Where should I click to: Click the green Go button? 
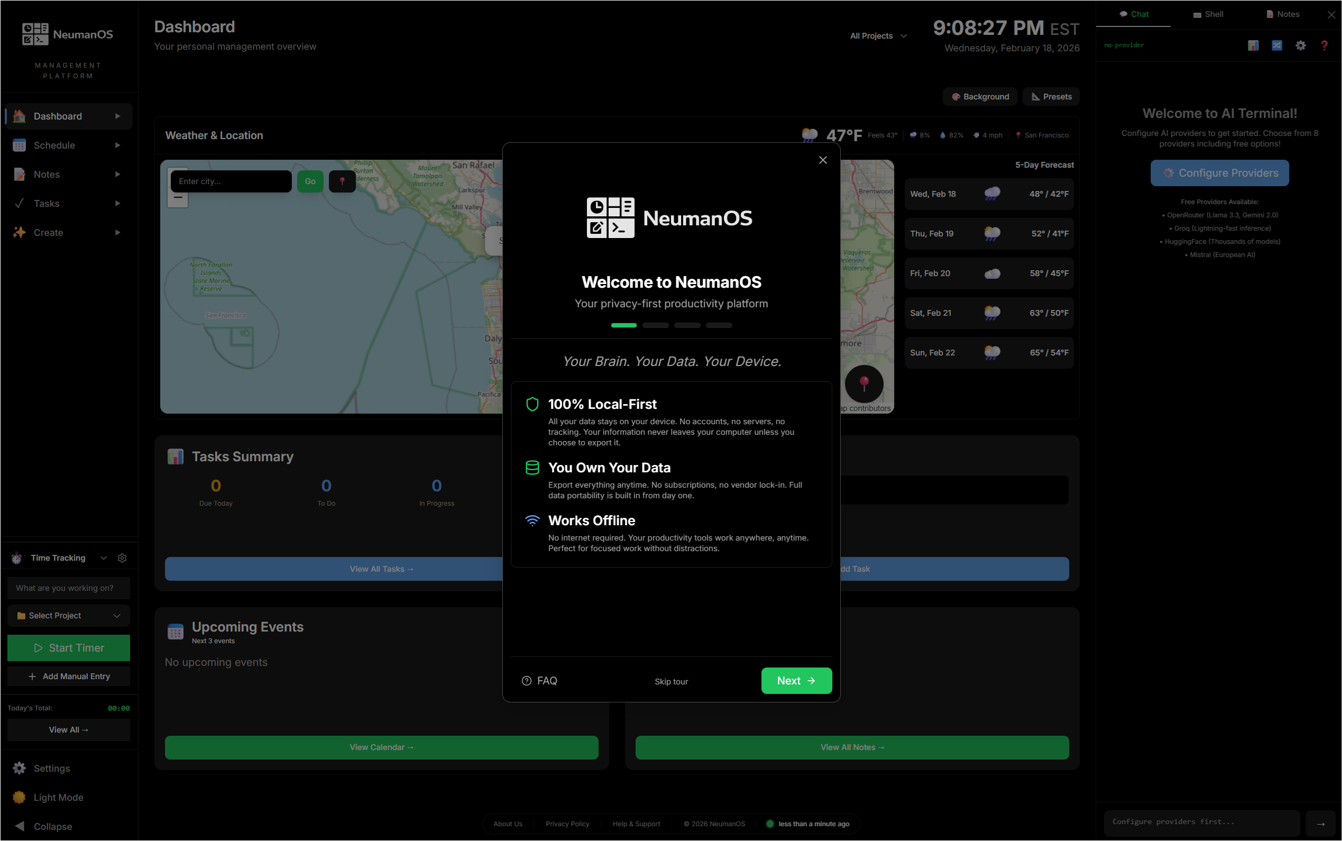[x=310, y=181]
